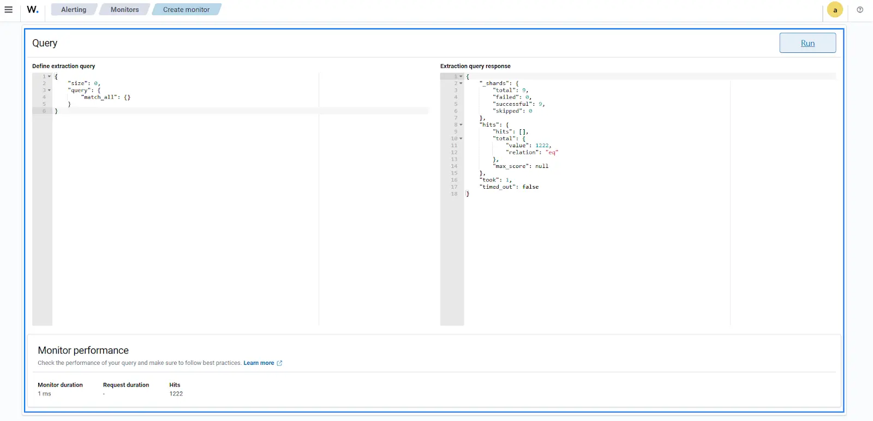The width and height of the screenshot is (873, 421).
Task: Click the Monitor performance heading
Action: coord(83,351)
